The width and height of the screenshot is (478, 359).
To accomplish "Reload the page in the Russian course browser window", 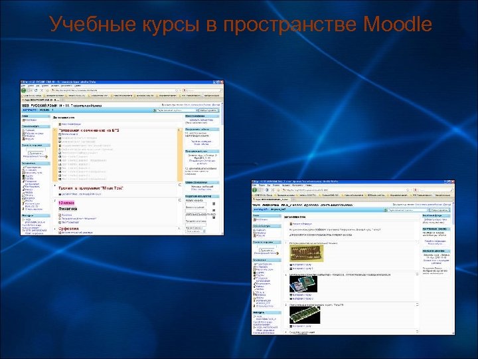I will click(36, 90).
